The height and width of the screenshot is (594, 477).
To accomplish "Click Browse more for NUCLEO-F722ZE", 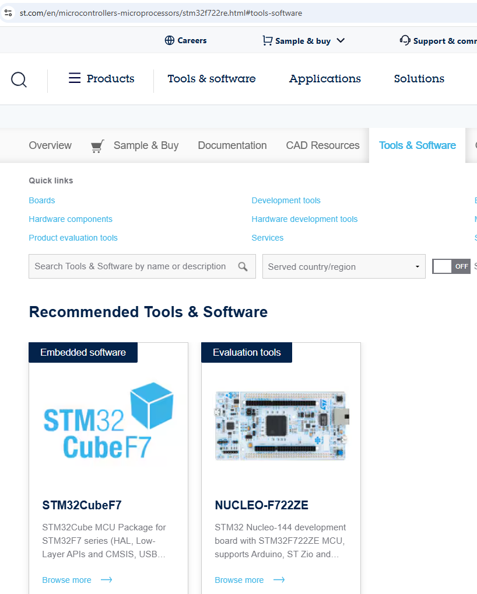I will tap(240, 579).
